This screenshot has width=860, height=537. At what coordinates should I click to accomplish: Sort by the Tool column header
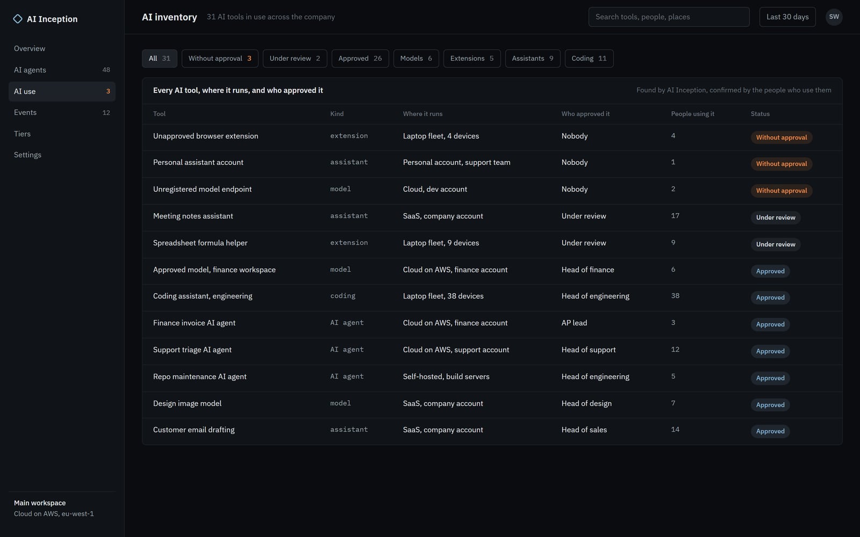tap(159, 114)
